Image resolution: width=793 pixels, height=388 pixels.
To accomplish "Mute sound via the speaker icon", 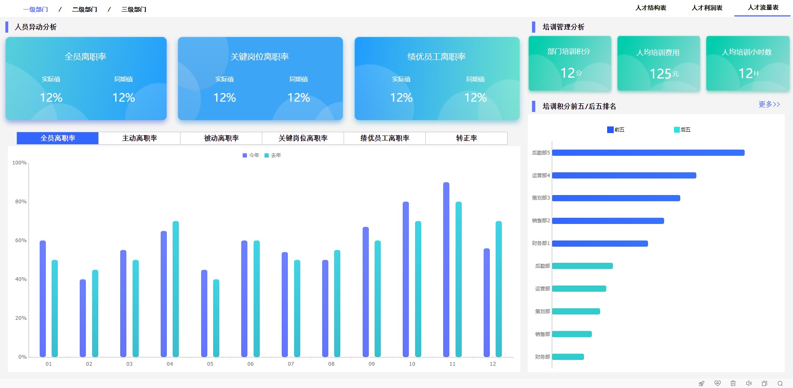I will tap(749, 383).
